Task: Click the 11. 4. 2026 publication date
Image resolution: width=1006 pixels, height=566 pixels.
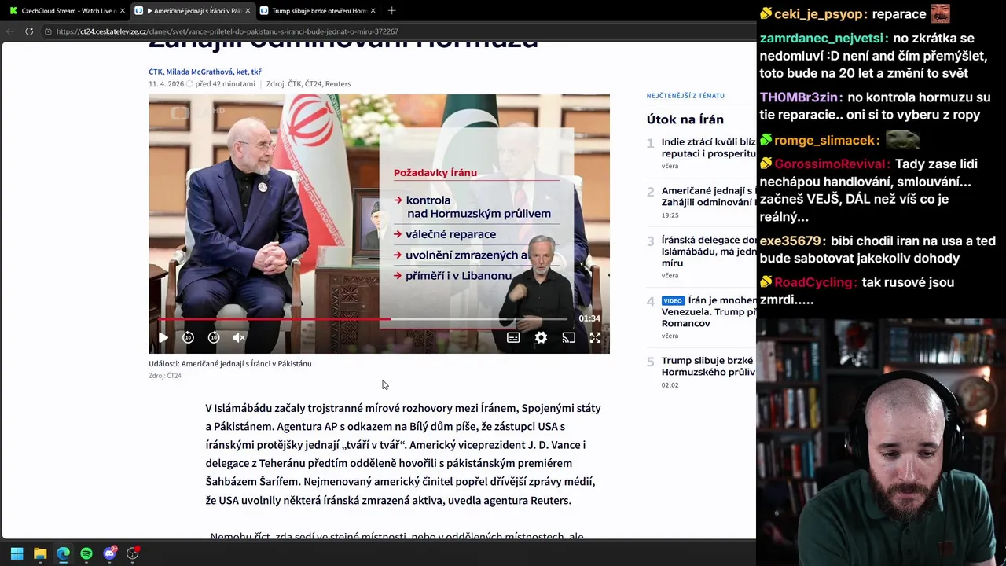Action: [166, 84]
